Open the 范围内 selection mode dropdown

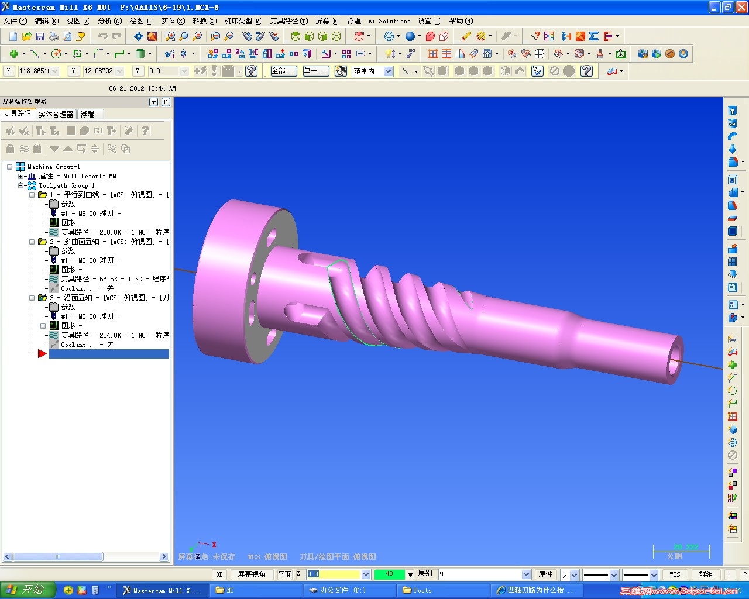coord(388,71)
